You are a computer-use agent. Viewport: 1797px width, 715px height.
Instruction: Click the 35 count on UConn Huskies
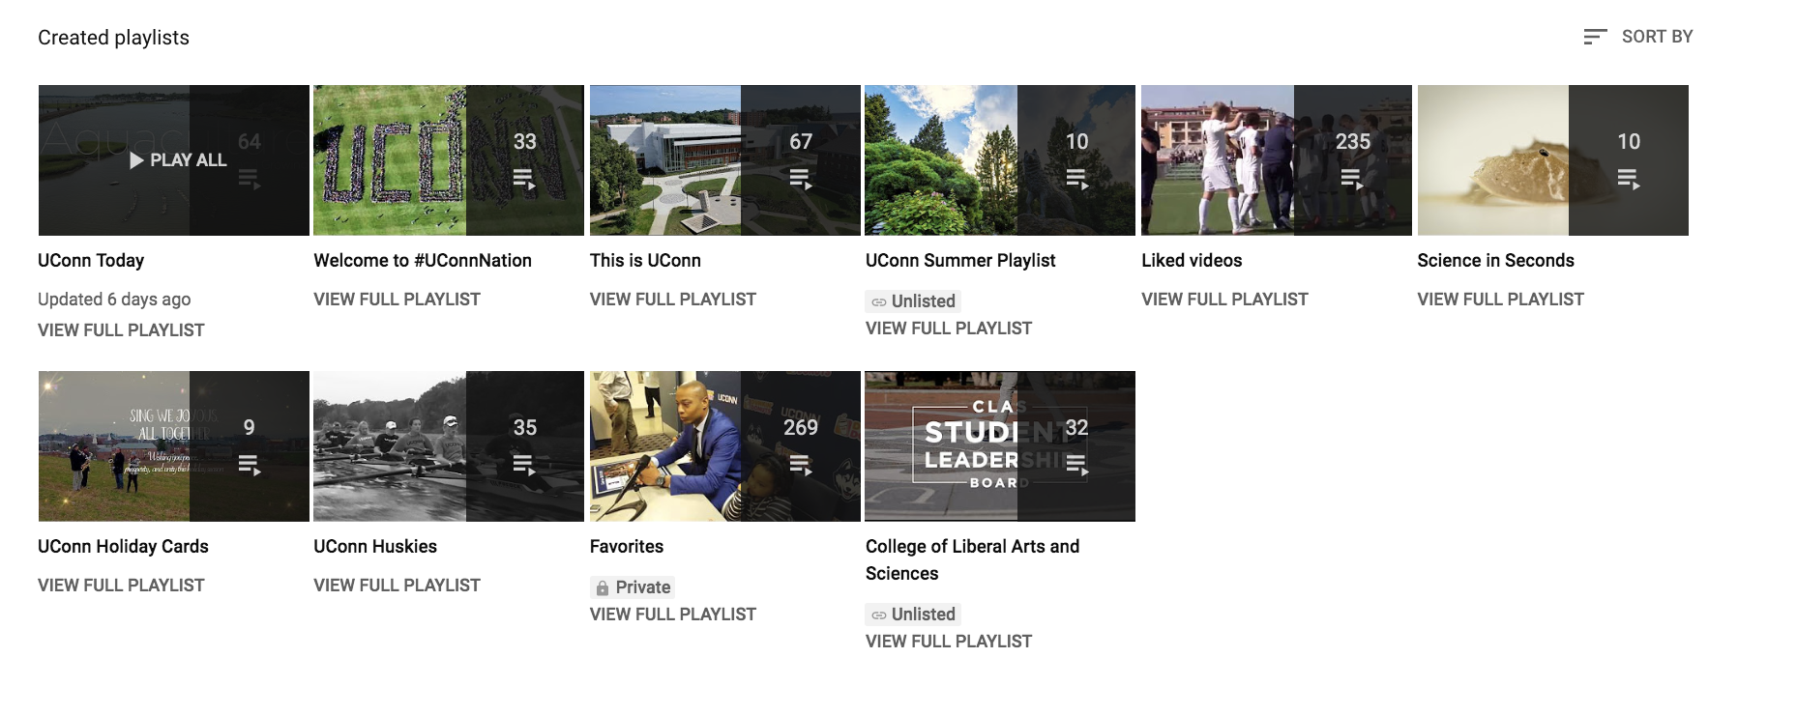(x=524, y=428)
